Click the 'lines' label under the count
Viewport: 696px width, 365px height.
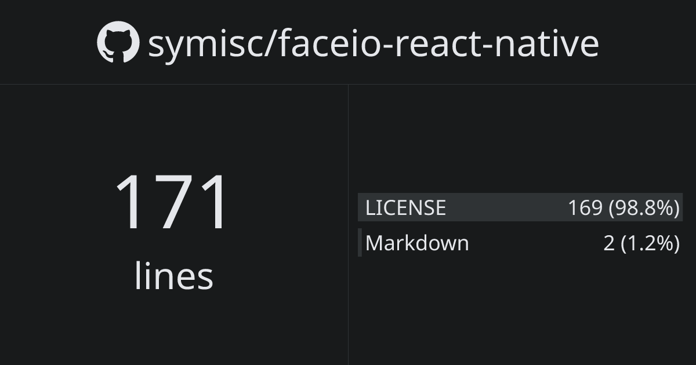tap(173, 275)
